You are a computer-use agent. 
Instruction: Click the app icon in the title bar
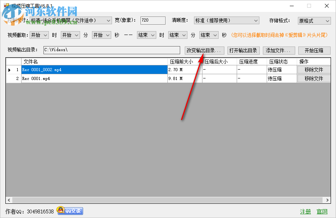click(7, 6)
